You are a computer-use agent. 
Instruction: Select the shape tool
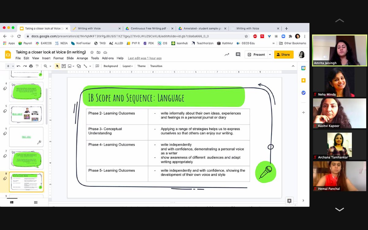[x=79, y=66]
